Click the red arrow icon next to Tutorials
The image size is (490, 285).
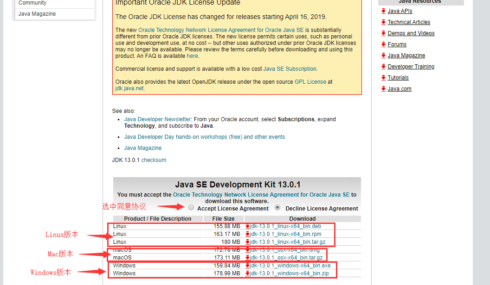383,78
